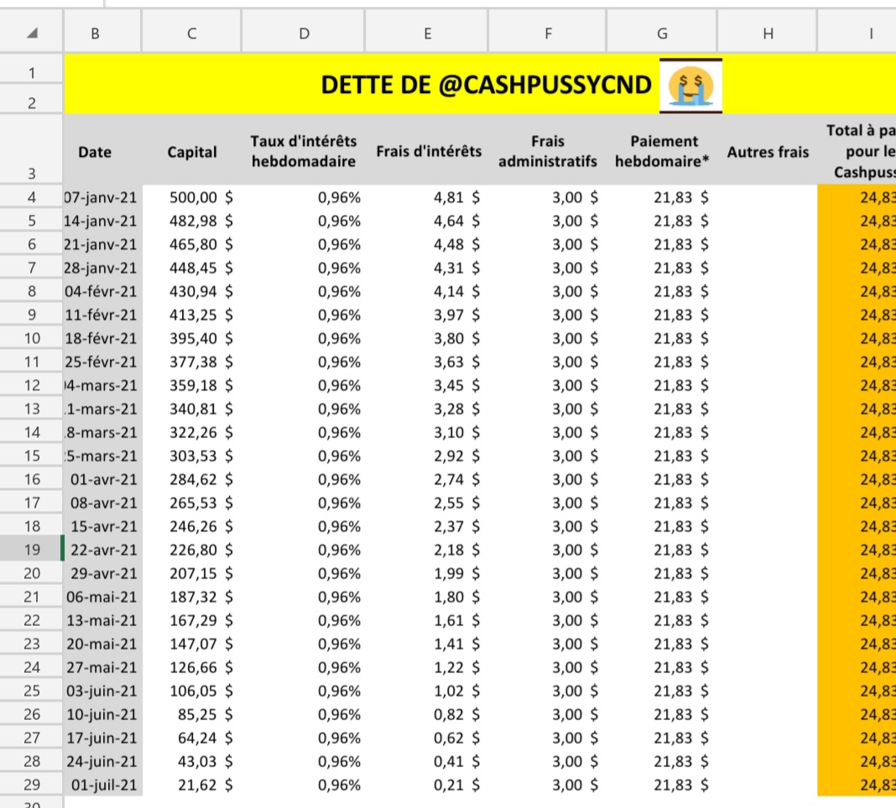Select the 413,25 $ capital cell
Screen dimensions: 896x808
pyautogui.click(x=192, y=315)
